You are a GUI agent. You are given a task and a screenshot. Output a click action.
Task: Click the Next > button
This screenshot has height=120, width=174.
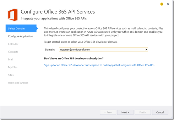pyautogui.click(x=125, y=112)
